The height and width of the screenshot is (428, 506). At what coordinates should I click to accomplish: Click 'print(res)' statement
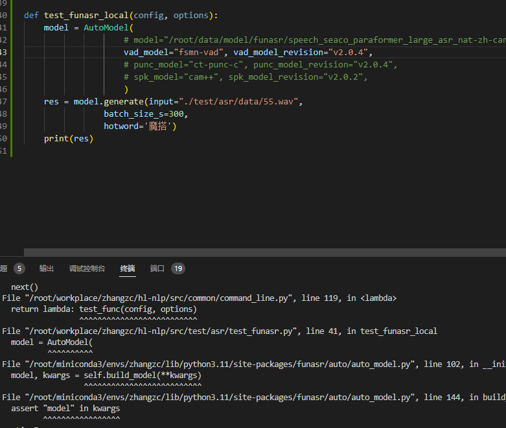coord(69,139)
